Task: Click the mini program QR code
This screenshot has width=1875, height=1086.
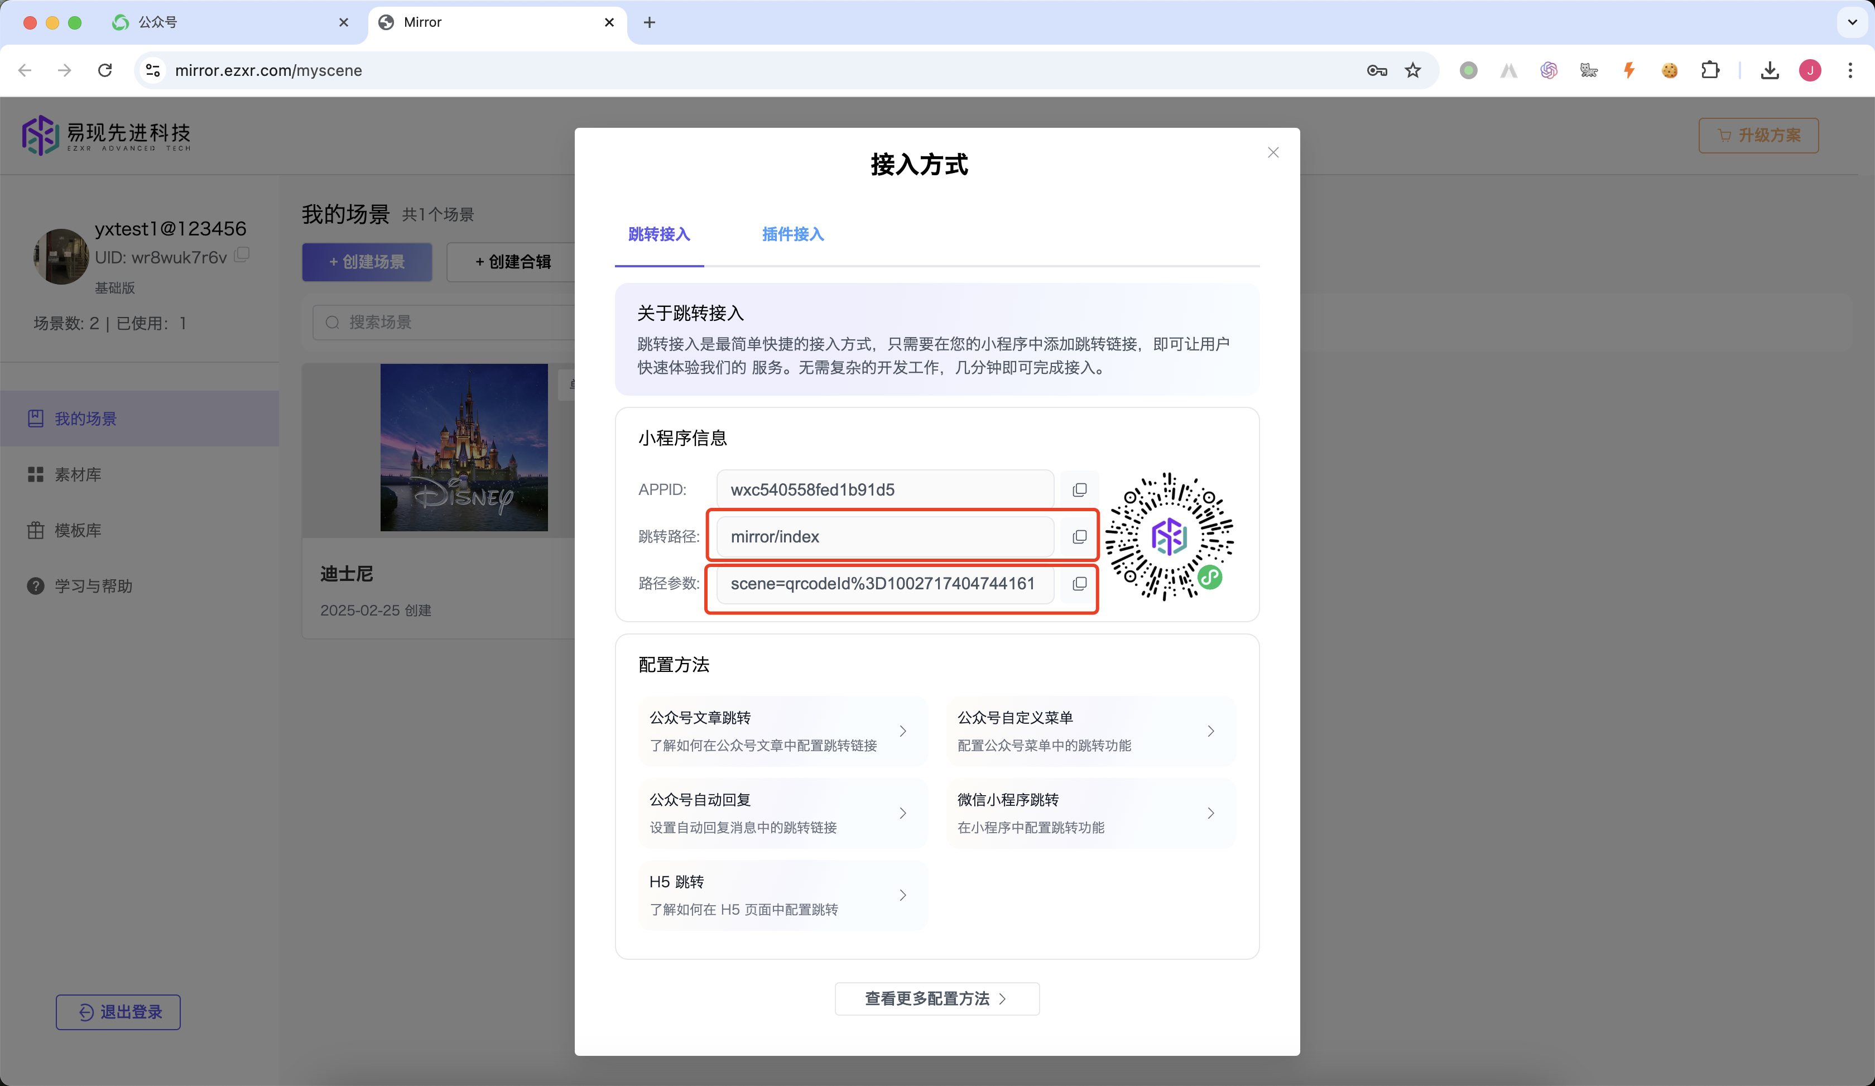Action: [1169, 536]
